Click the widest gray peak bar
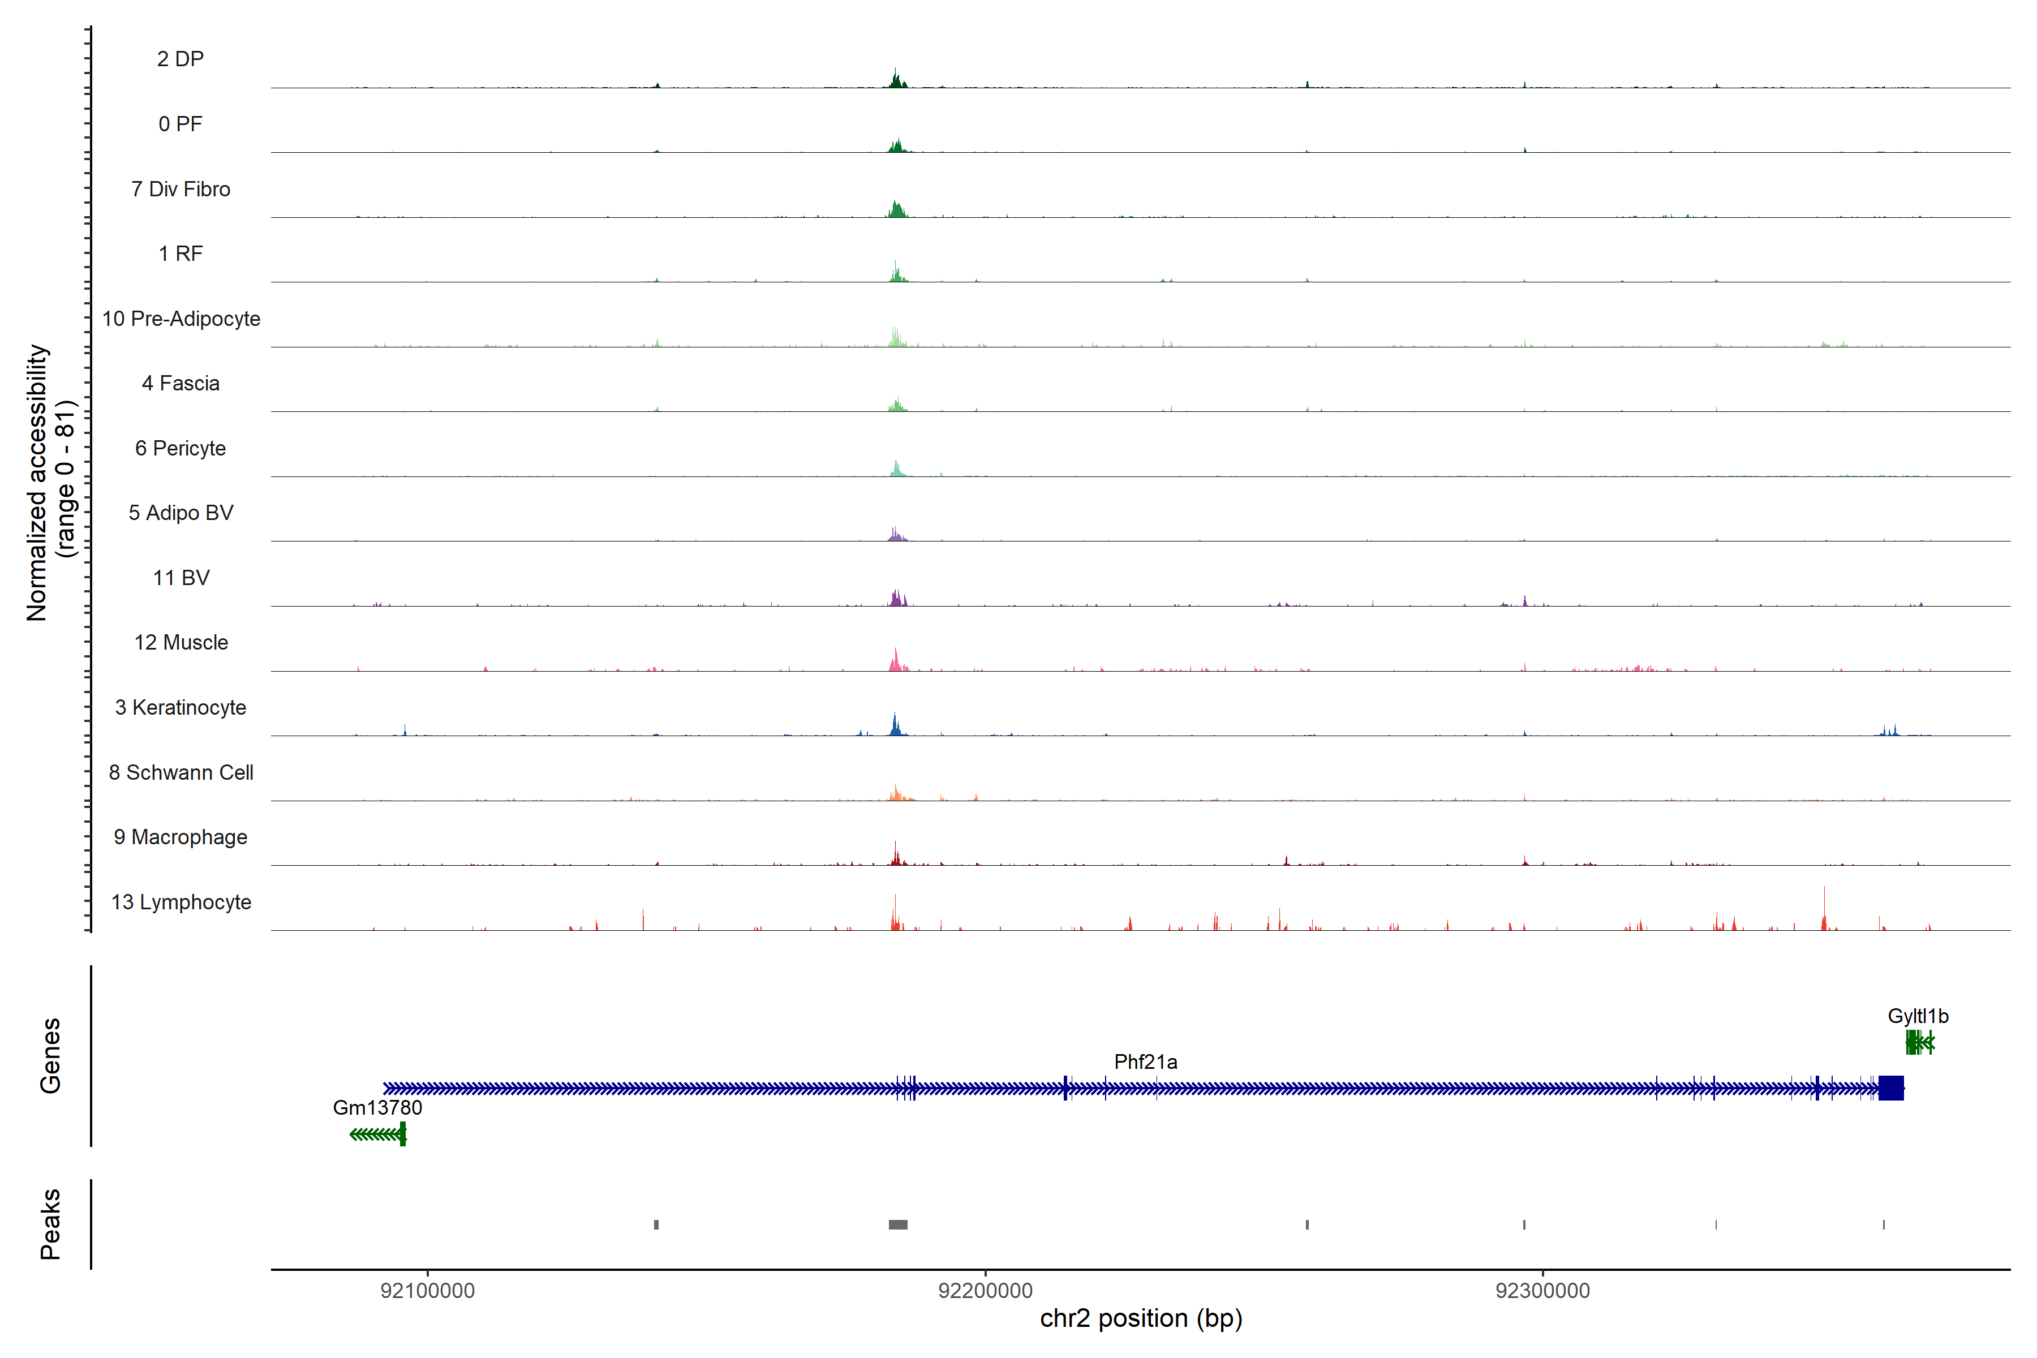 pyautogui.click(x=898, y=1224)
